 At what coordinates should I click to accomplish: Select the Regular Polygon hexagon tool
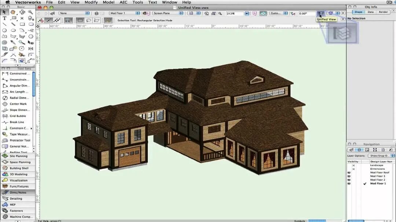[30, 36]
